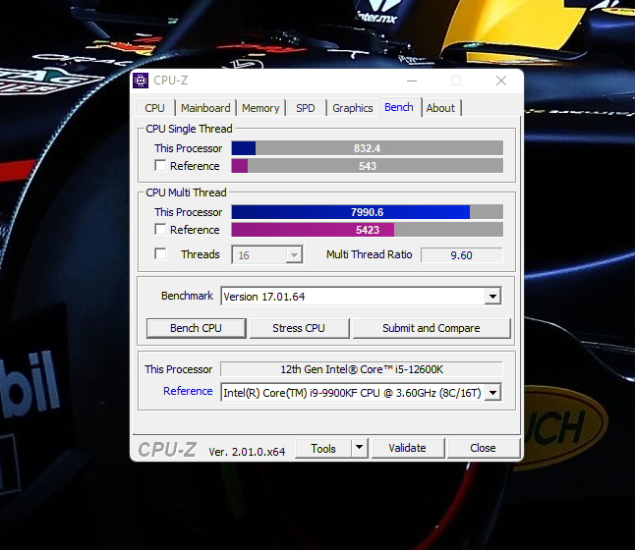Start benchmark with Bench CPU button

pos(196,328)
